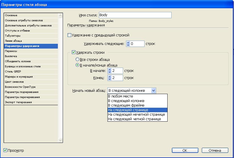Viewport: 234px width, 158px height.
Task: Enable Удержание с предыдущей строкой checkbox
Action: tap(69, 35)
